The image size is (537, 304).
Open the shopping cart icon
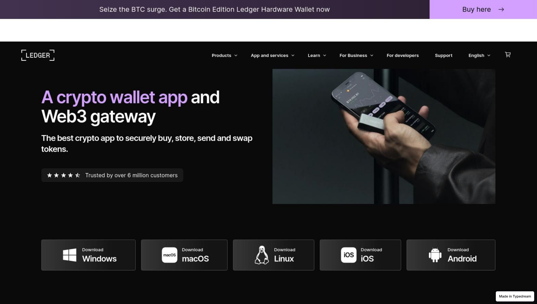(508, 55)
